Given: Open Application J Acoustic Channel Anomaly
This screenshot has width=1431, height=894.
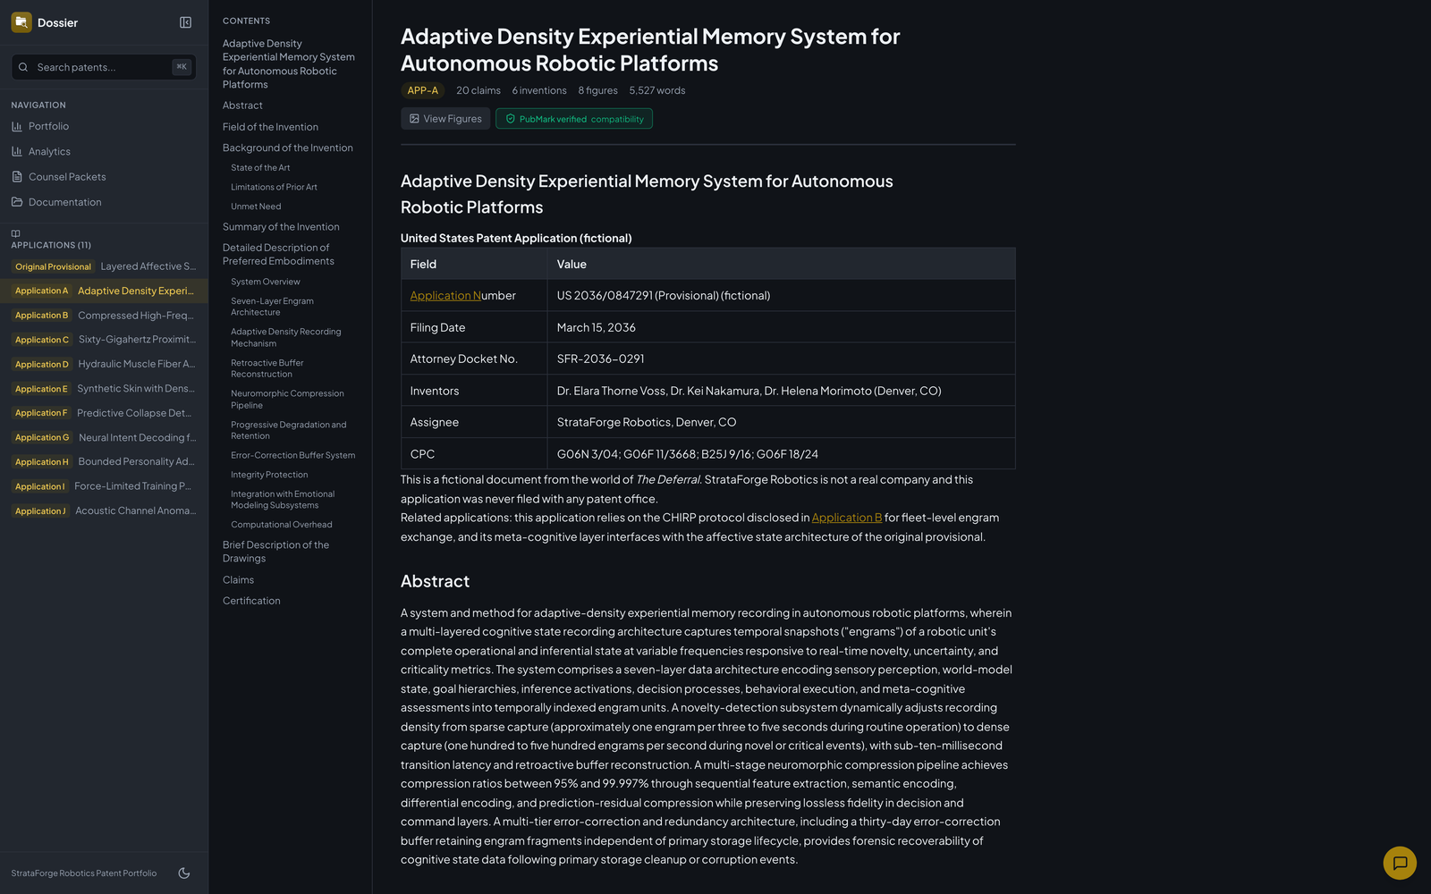Looking at the screenshot, I should point(104,511).
